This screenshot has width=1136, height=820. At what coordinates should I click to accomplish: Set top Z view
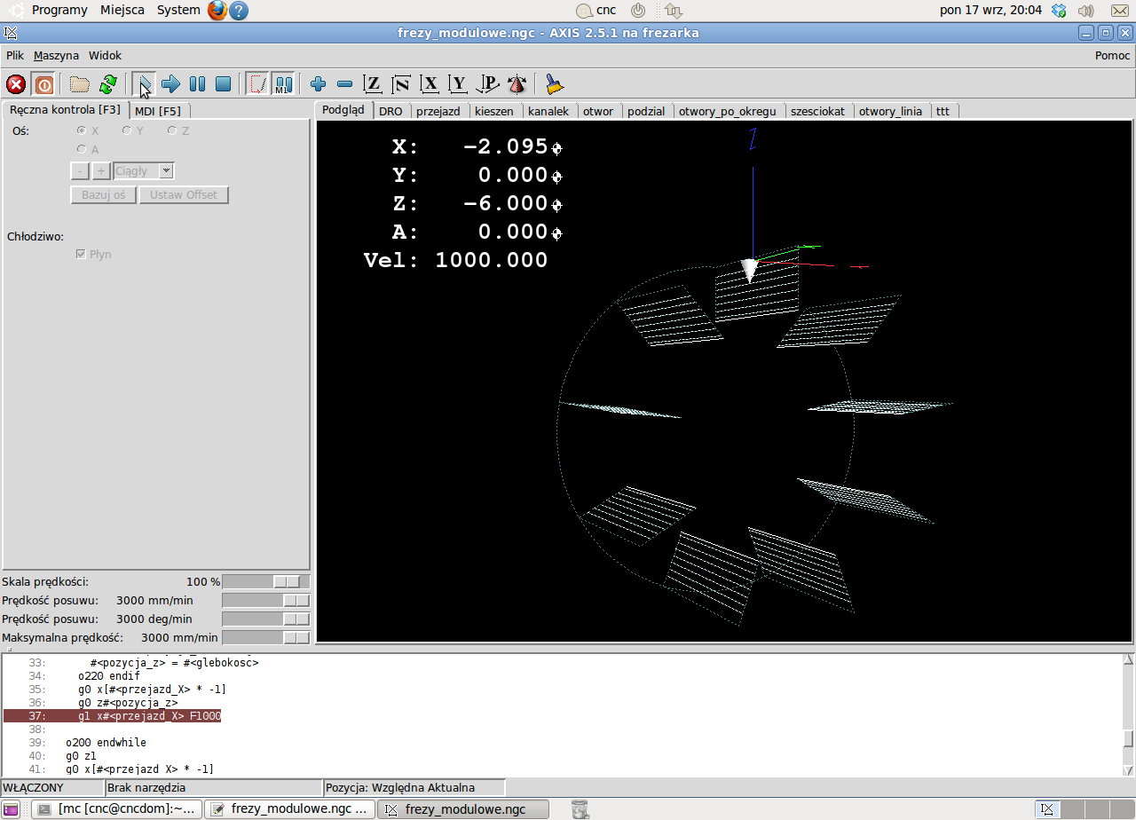(x=373, y=84)
